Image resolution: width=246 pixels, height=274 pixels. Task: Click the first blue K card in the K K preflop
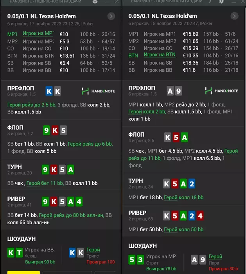(x=49, y=91)
